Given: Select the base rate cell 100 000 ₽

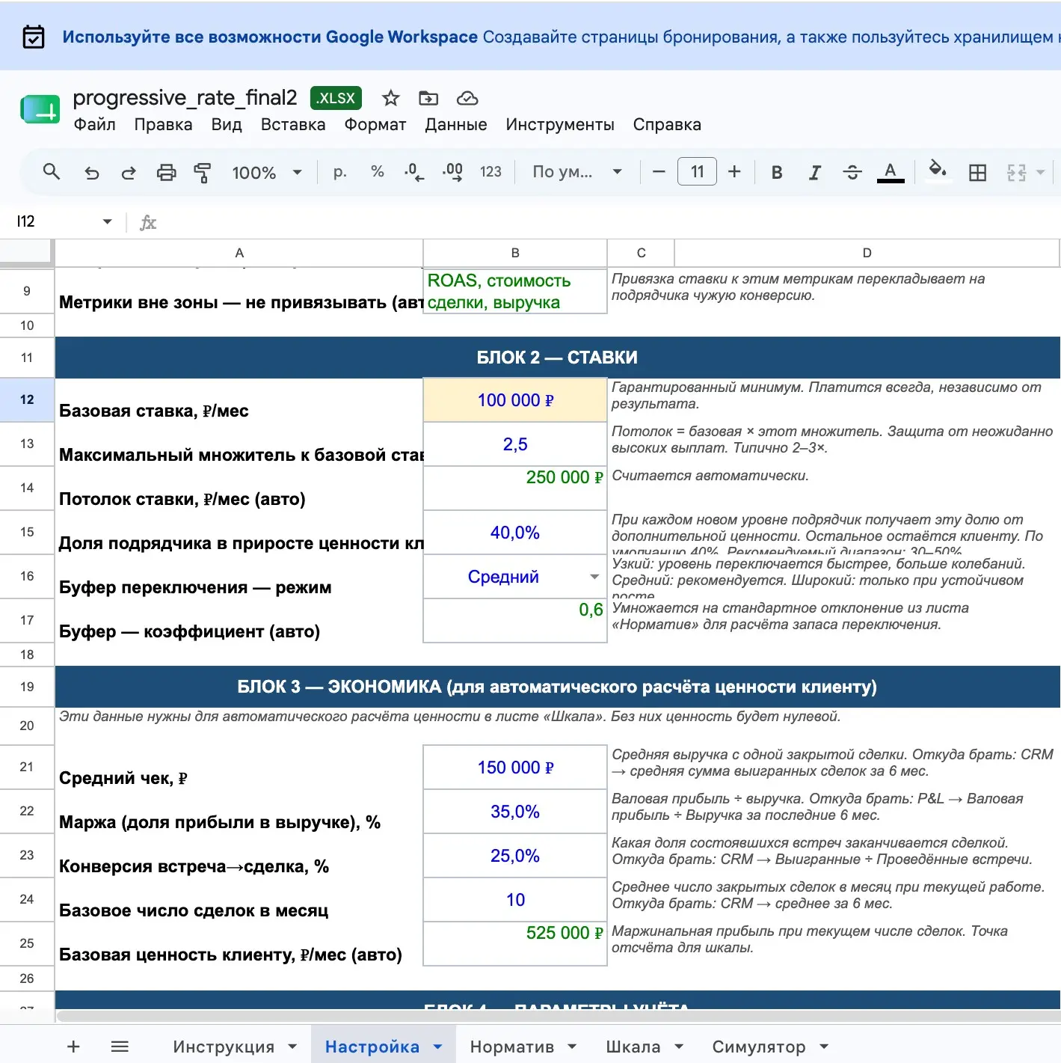Looking at the screenshot, I should click(x=515, y=400).
